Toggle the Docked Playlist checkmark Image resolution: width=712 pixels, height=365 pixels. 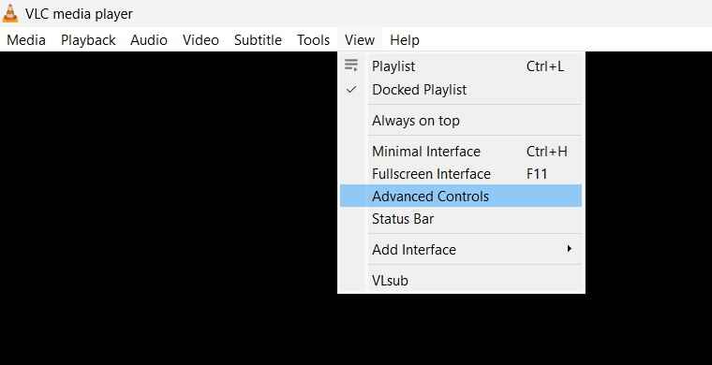(x=351, y=89)
